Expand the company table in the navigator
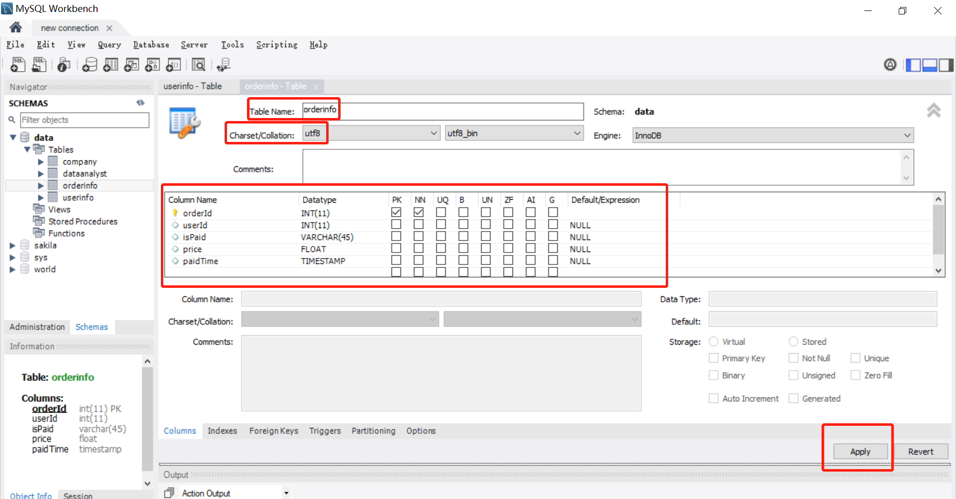Viewport: 956px width, 499px height. coord(41,161)
